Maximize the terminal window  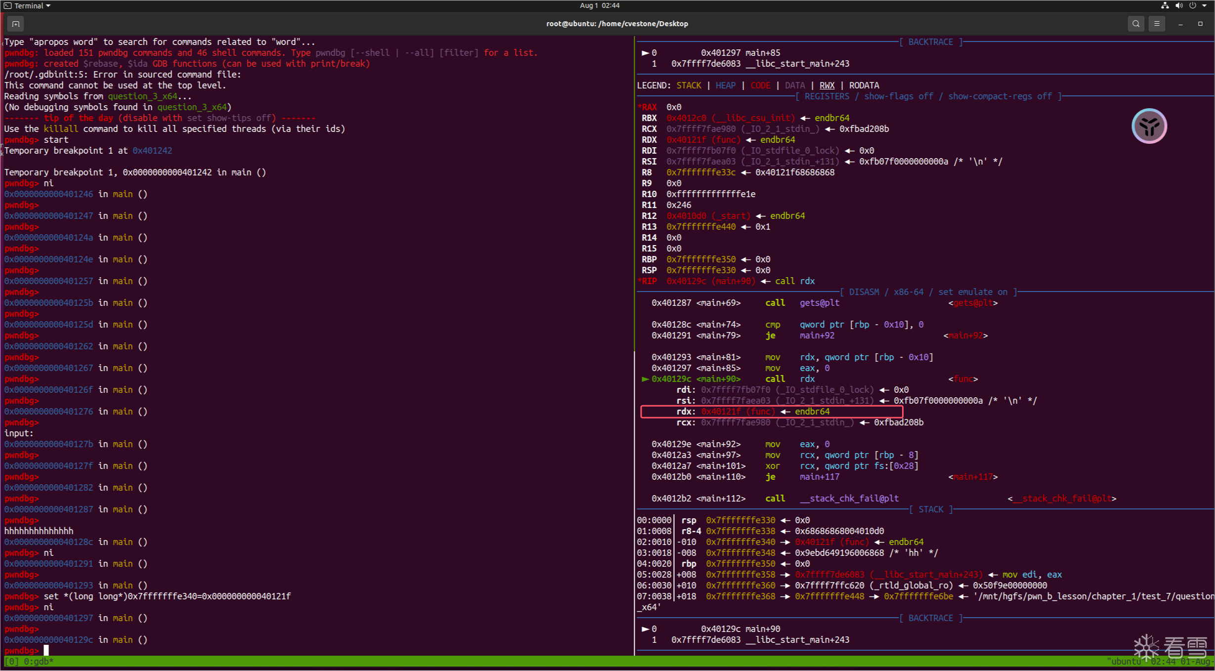pos(1200,24)
